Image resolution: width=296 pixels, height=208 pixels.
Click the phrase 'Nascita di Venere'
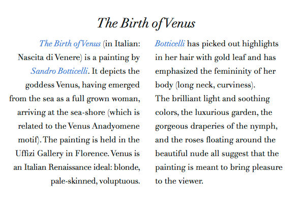49,57
